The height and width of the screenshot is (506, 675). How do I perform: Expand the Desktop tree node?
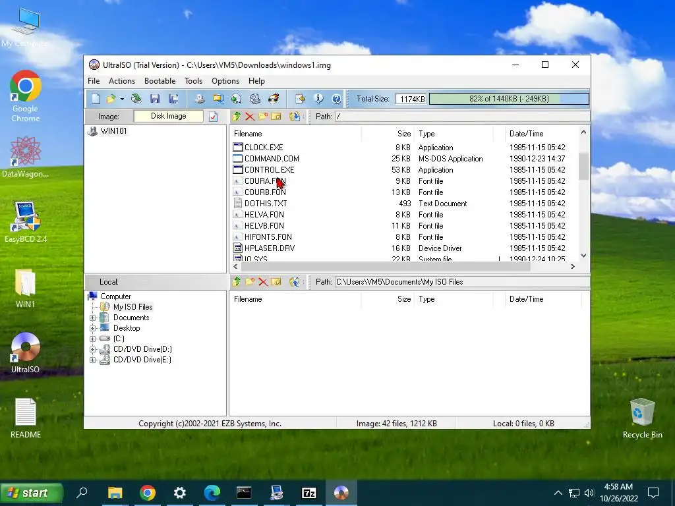point(92,328)
